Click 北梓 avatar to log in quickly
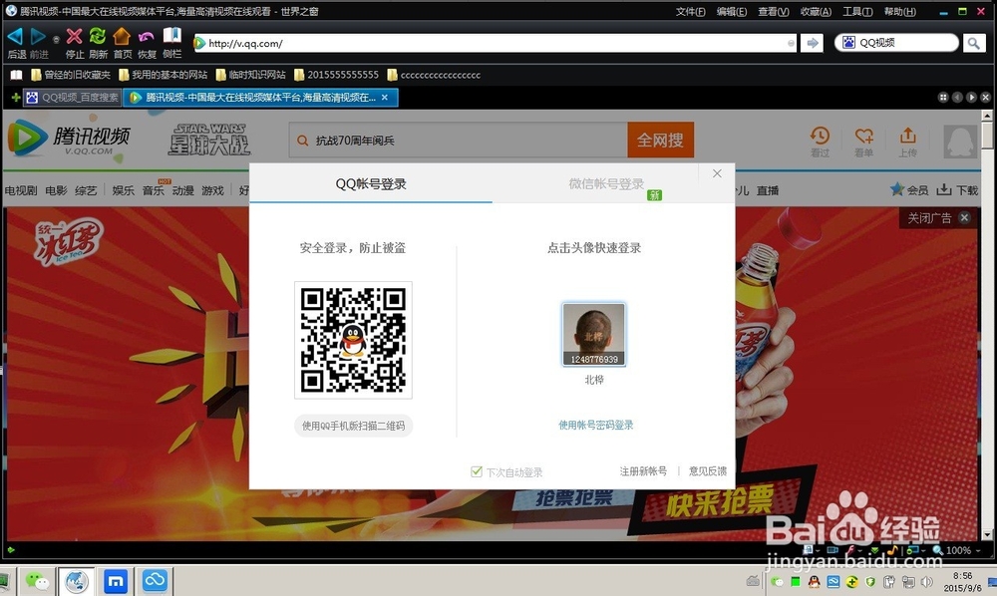The image size is (997, 596). 593,334
